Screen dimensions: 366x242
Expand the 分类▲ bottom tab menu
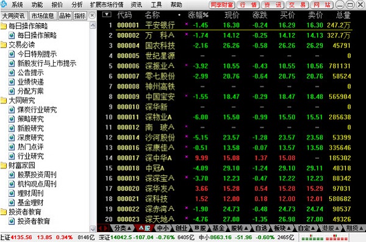click(123, 228)
